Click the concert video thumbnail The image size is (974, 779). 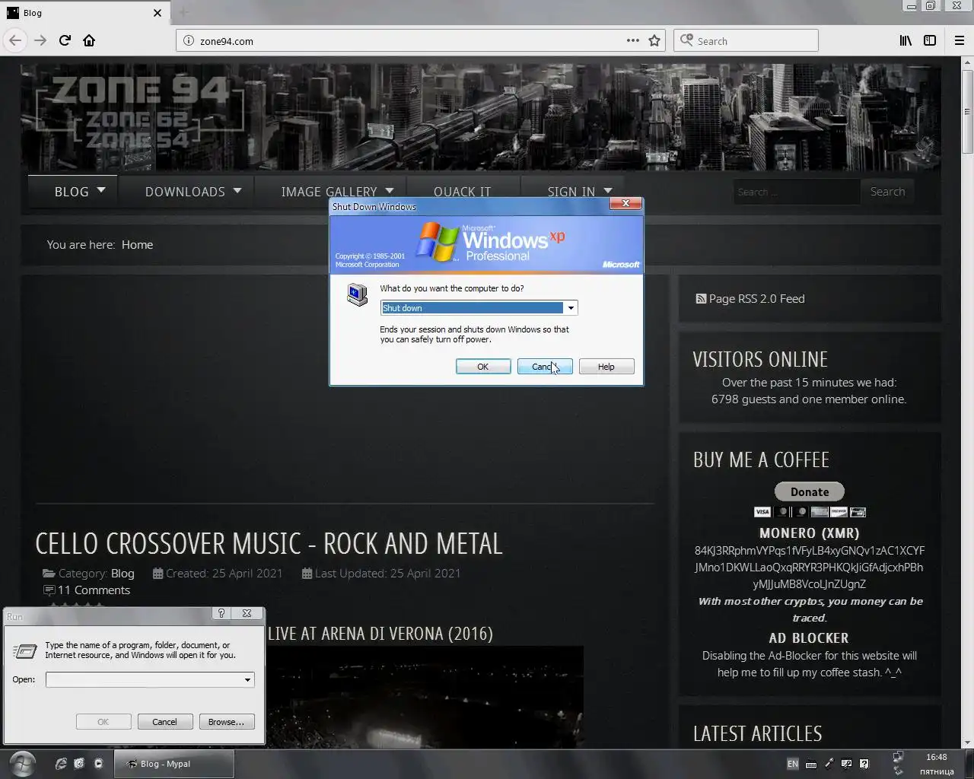pyautogui.click(x=425, y=698)
